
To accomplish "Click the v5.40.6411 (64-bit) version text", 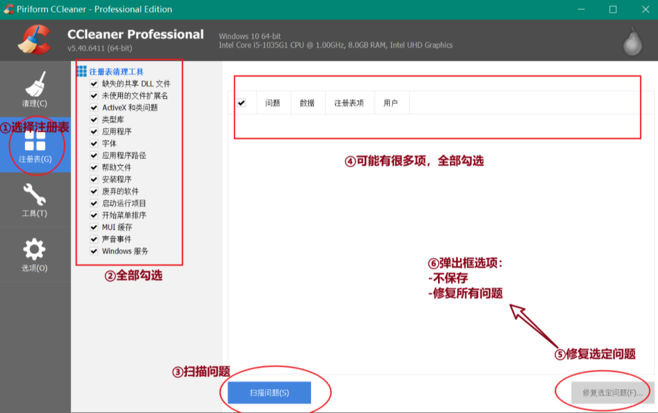I will 100,48.
